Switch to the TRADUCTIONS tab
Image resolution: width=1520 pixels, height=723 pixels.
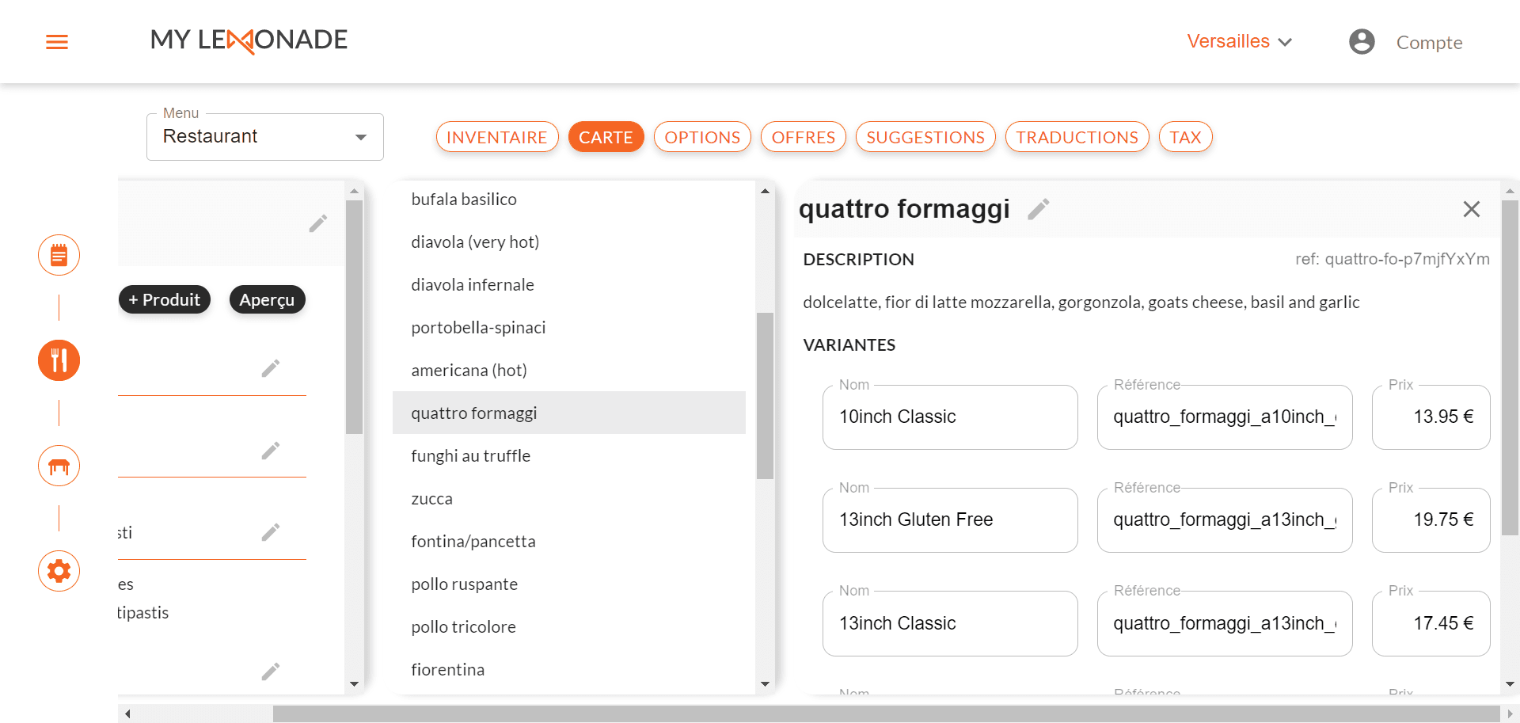(1077, 137)
